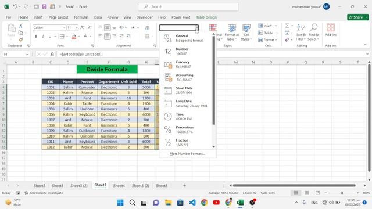Toggle middle vertical alignment
Viewport: 372px width, 209px height.
[x=107, y=28]
